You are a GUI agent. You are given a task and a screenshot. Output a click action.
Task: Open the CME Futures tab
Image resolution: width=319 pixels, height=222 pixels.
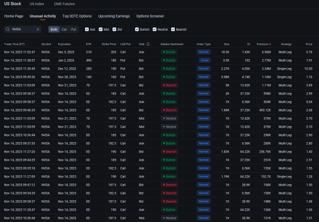[64, 4]
